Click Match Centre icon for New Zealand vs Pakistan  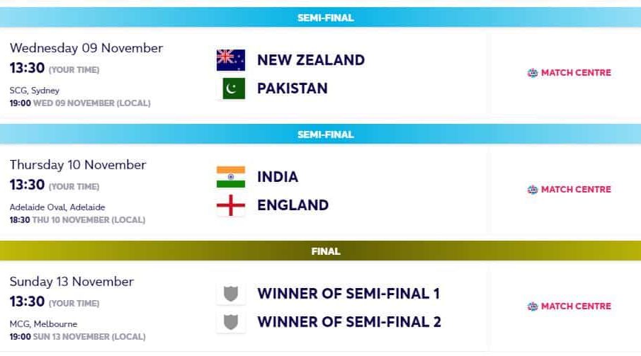[533, 73]
